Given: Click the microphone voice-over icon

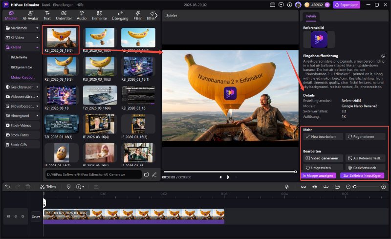Looking at the screenshot, I should point(287,187).
